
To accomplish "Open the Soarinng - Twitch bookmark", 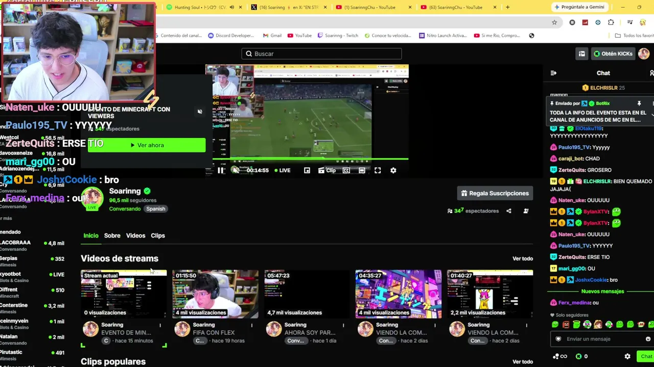I will [x=338, y=36].
